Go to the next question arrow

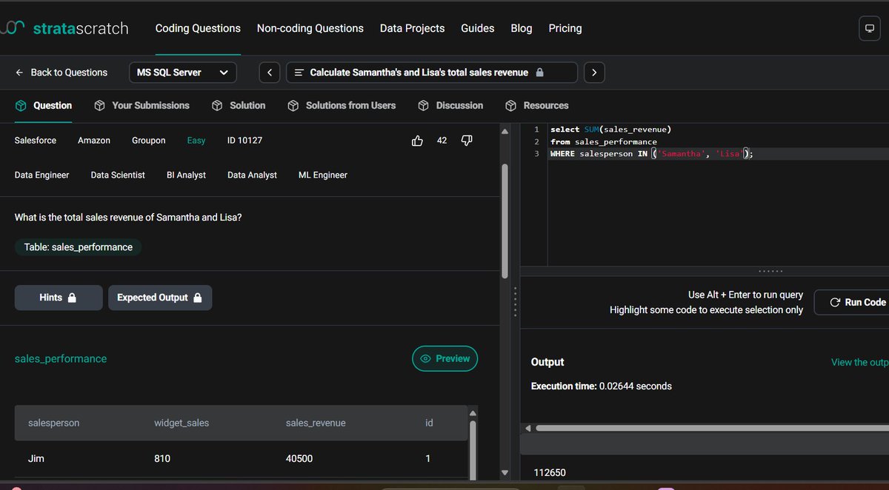pyautogui.click(x=594, y=73)
